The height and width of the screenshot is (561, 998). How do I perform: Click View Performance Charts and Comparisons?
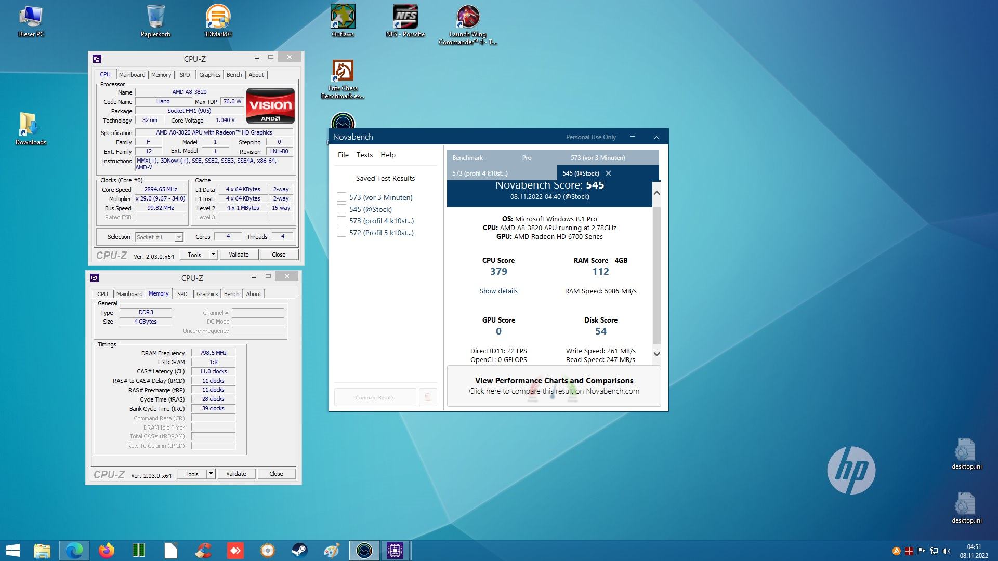[x=554, y=386]
